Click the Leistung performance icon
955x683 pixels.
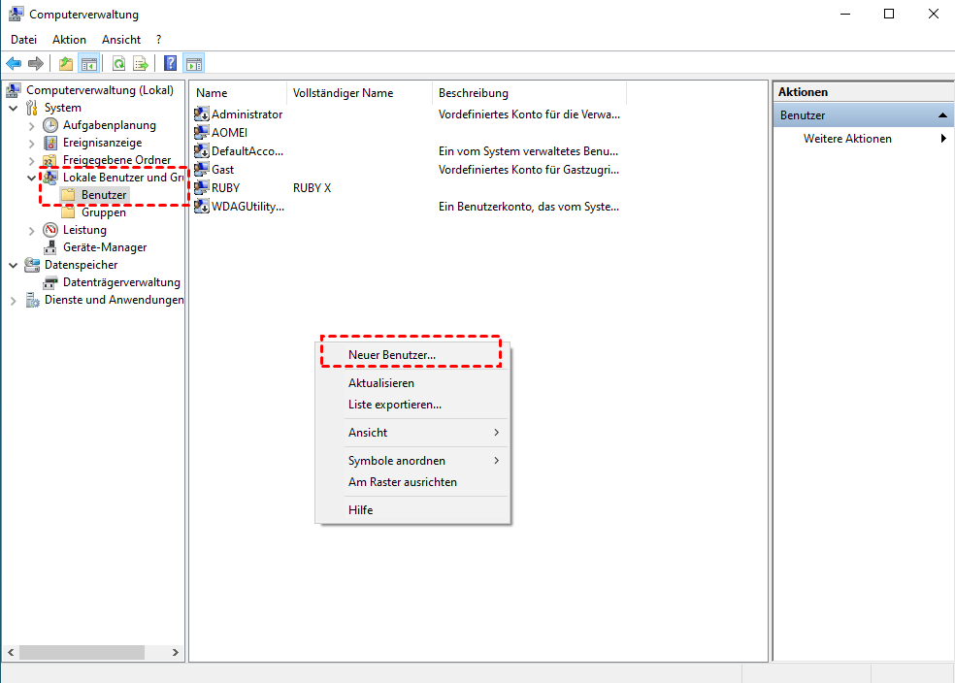tap(50, 230)
